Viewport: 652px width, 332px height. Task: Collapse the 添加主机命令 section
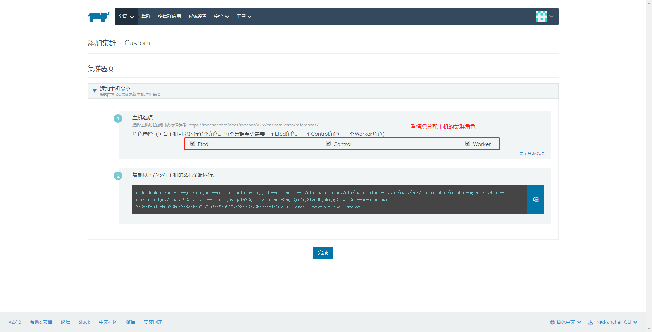[95, 91]
